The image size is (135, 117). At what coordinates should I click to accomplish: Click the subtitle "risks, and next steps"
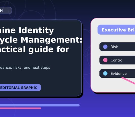pyautogui.click(x=32, y=68)
